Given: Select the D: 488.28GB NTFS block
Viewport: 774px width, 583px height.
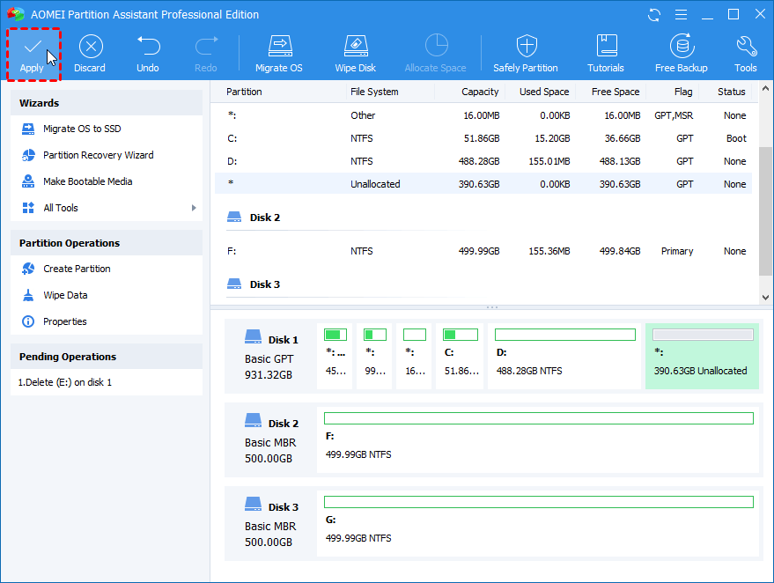Looking at the screenshot, I should [x=564, y=356].
